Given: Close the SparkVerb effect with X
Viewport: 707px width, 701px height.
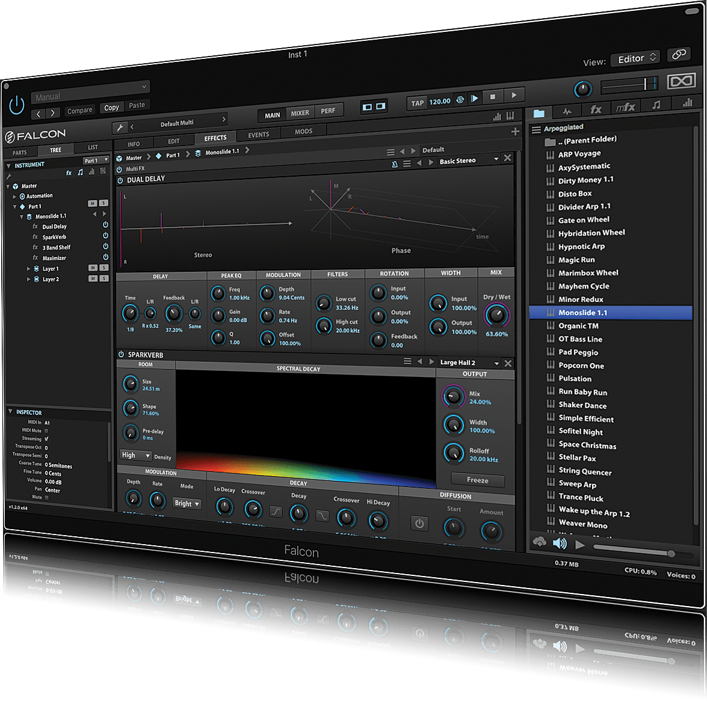Looking at the screenshot, I should [x=508, y=363].
